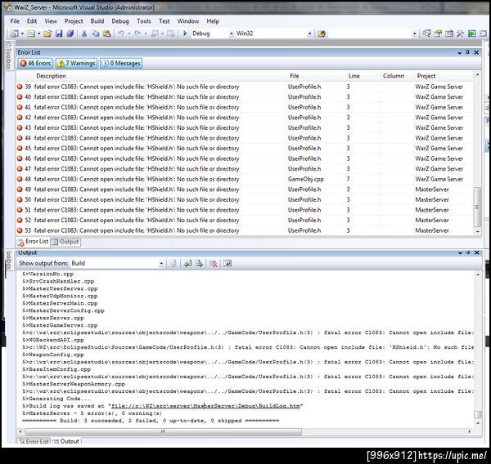The height and width of the screenshot is (464, 491).
Task: Click the New Project toolbar icon
Action: [14, 33]
